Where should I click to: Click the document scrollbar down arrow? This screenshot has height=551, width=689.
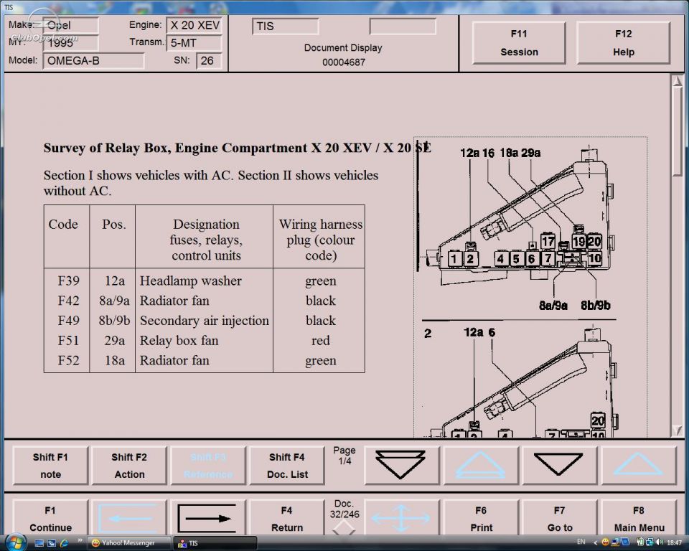click(677, 430)
